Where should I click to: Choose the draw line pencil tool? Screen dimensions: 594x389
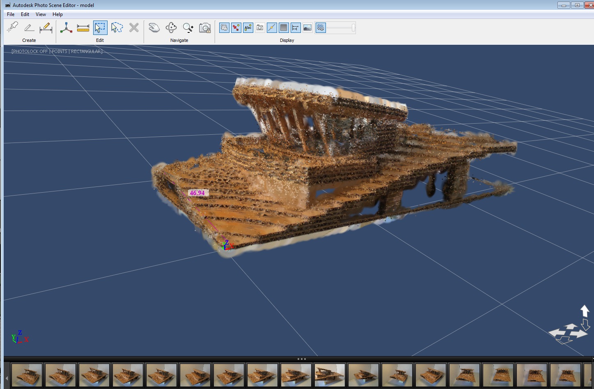click(x=29, y=28)
